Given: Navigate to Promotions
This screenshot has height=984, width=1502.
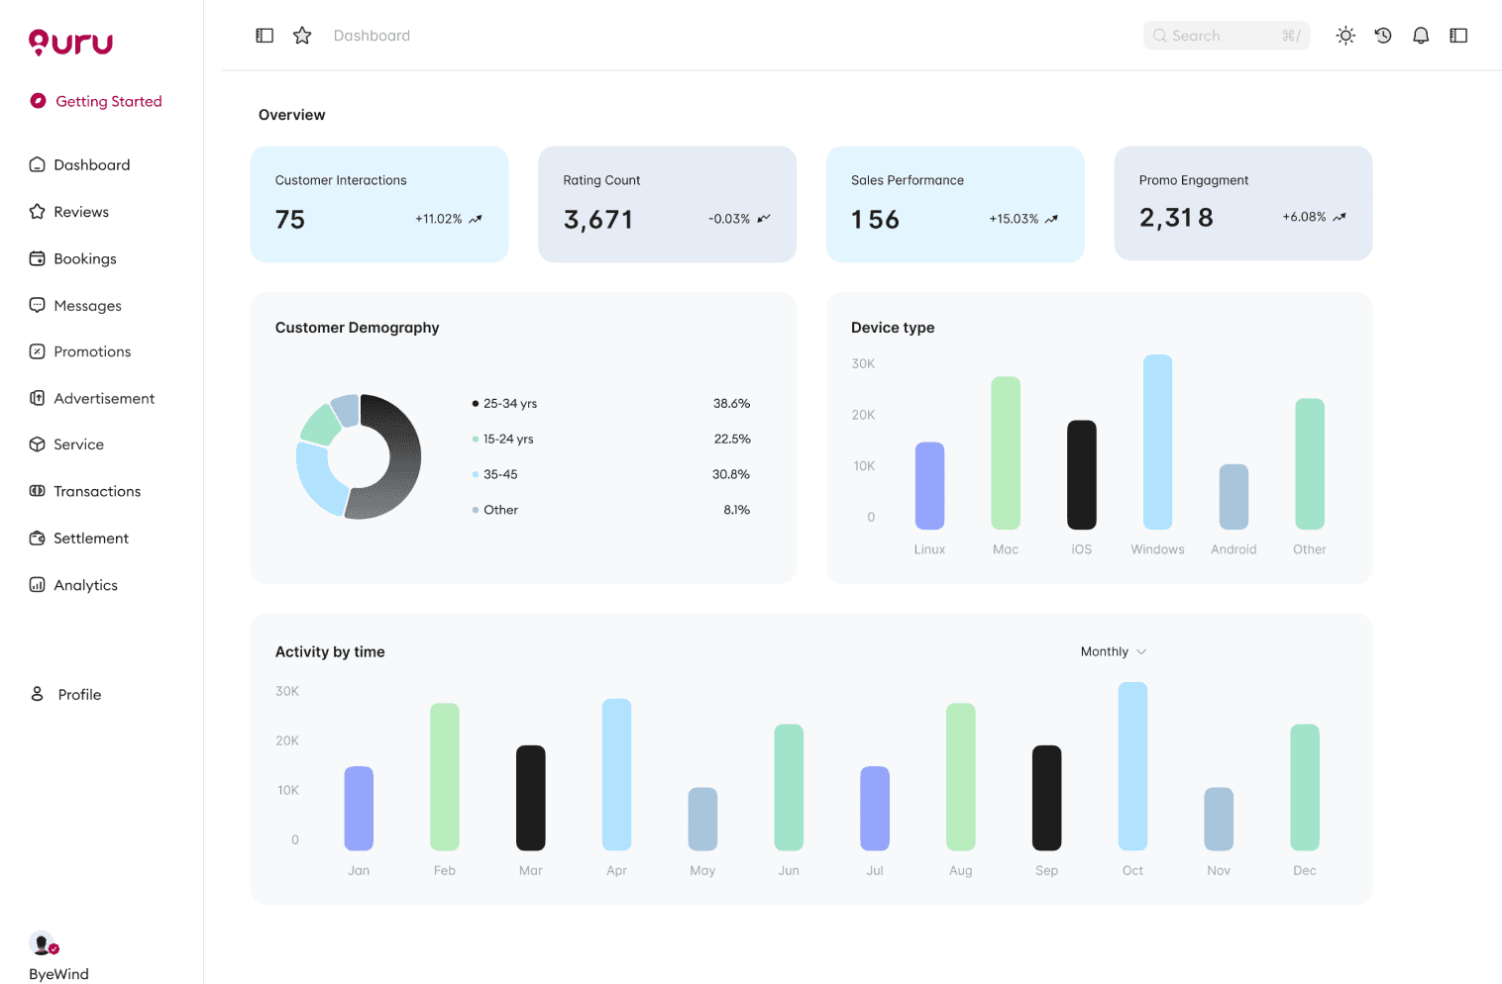Looking at the screenshot, I should click(92, 351).
